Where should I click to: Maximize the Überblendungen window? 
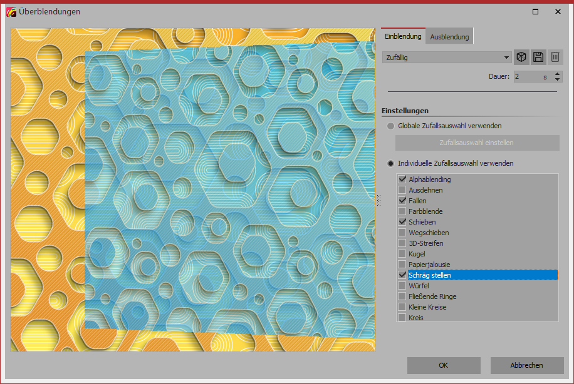[535, 11]
